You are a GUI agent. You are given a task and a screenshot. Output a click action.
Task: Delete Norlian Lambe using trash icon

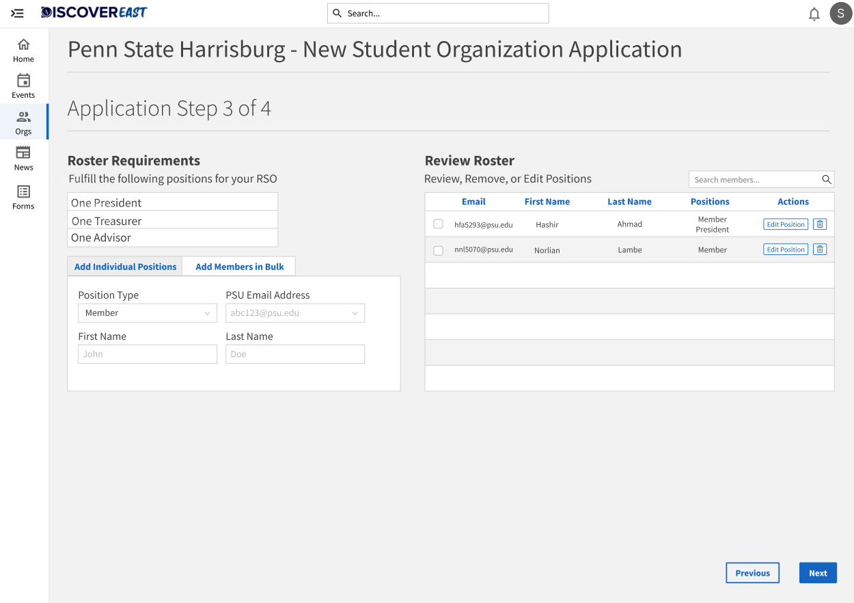pos(820,250)
